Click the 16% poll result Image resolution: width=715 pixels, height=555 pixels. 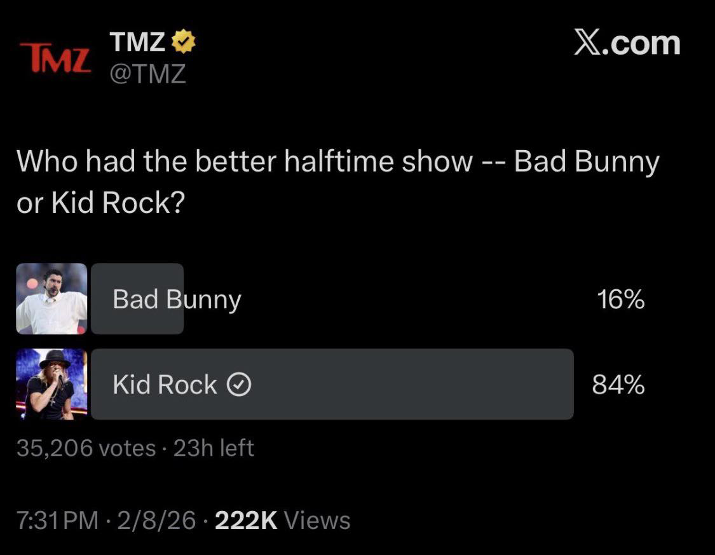click(x=620, y=299)
